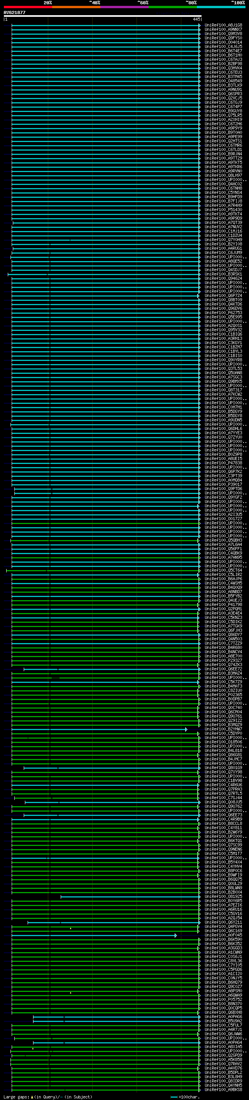Click the white query sequence bar under AV621877
Viewport: 249px width, 1100px height.
coord(102,16)
